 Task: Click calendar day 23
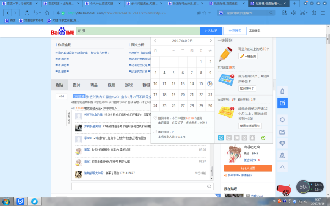210,94
